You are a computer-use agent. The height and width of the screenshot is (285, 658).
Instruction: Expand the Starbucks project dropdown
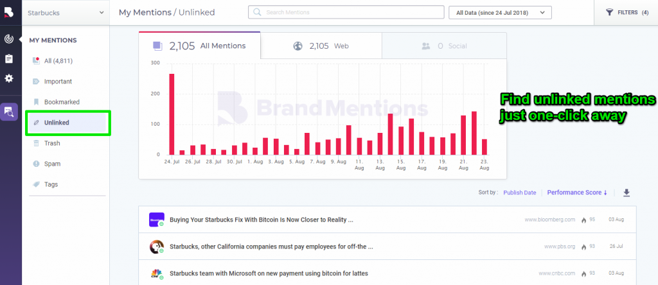[x=66, y=13]
